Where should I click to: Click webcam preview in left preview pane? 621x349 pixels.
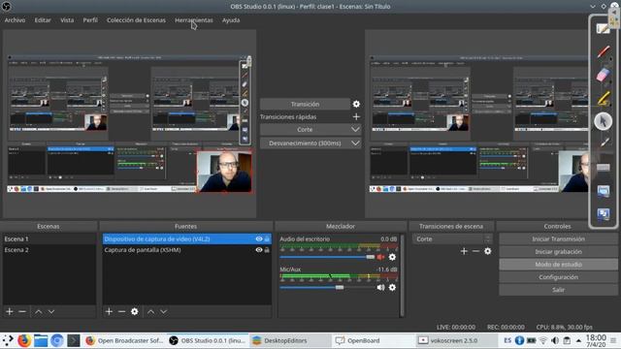point(225,172)
